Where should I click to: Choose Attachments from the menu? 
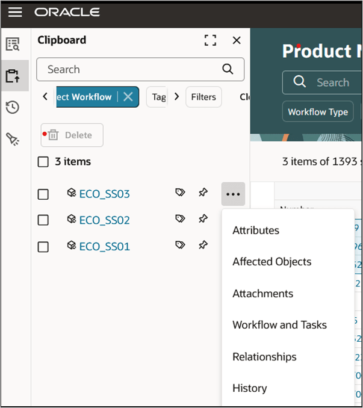(263, 294)
